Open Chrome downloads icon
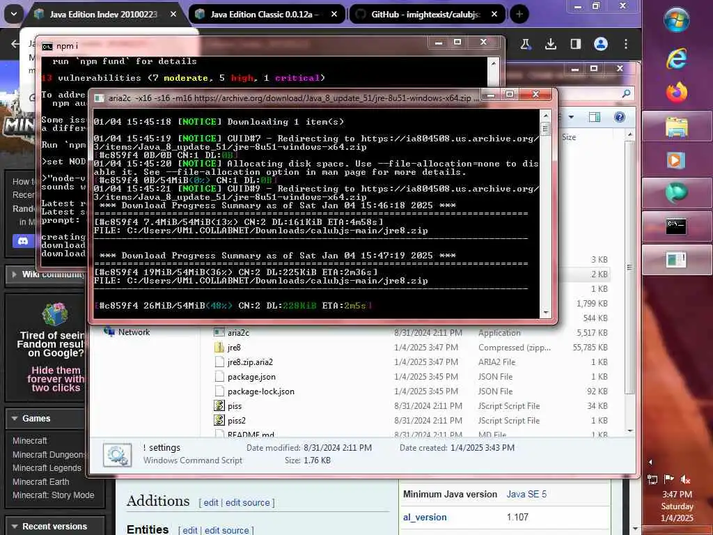This screenshot has height=535, width=713. [551, 44]
